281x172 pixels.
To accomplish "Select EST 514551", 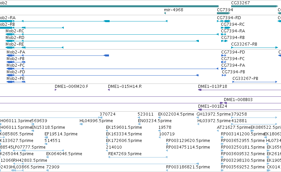I will pos(52,141).
